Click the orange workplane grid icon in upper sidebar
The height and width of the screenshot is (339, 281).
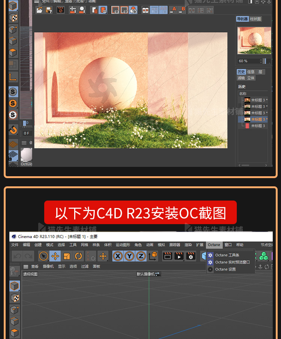[x=13, y=144]
